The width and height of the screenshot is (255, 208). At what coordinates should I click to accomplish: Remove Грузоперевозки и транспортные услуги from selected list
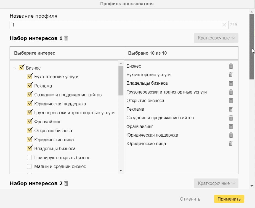click(x=231, y=92)
